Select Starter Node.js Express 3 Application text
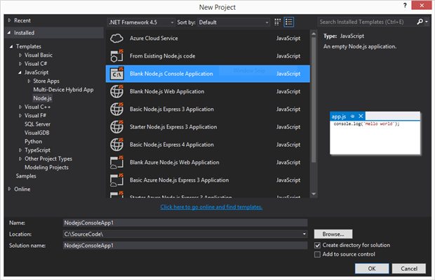 click(x=173, y=127)
